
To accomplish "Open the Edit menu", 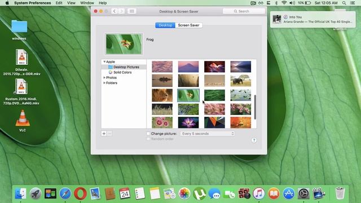I will (59, 3).
